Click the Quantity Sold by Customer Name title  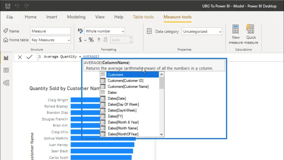65,88
